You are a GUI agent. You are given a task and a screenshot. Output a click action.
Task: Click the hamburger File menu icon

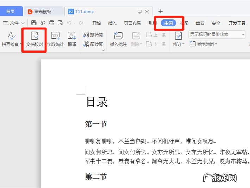pyautogui.click(x=5, y=23)
